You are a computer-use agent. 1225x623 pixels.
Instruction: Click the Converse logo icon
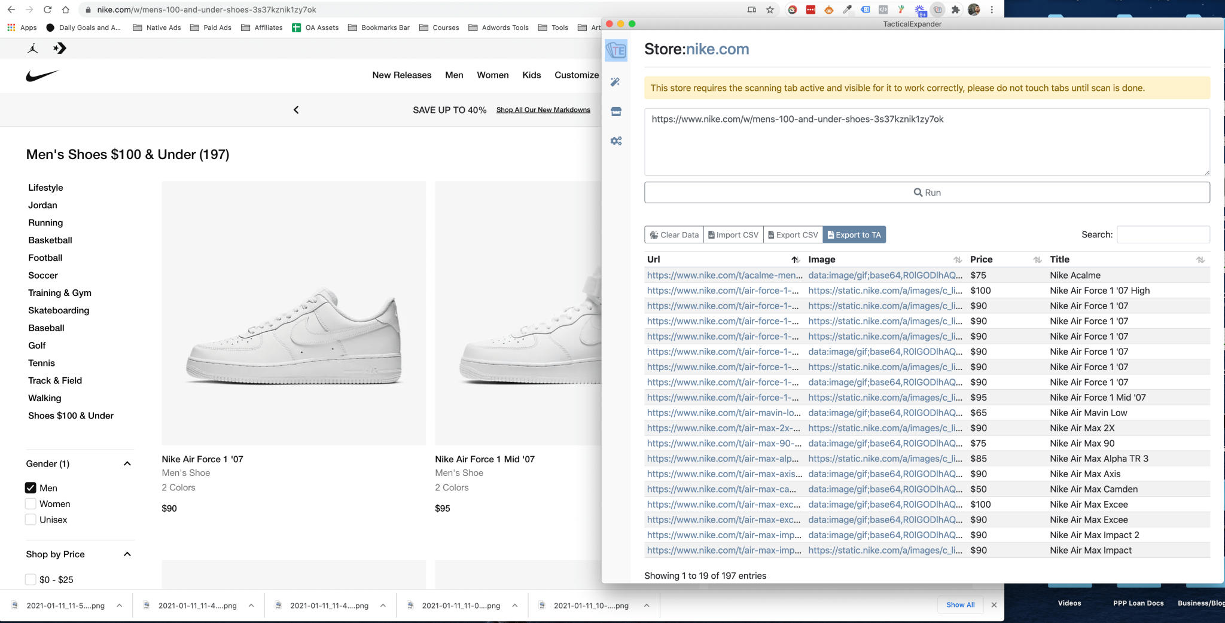[x=60, y=48]
